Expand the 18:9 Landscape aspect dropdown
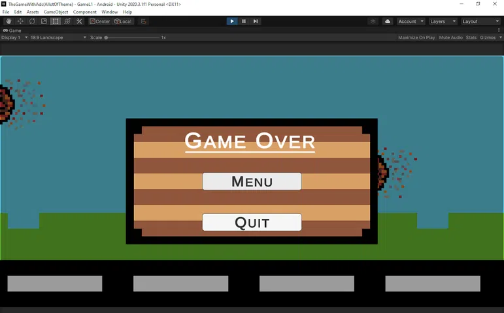The width and height of the screenshot is (504, 313). [x=58, y=38]
